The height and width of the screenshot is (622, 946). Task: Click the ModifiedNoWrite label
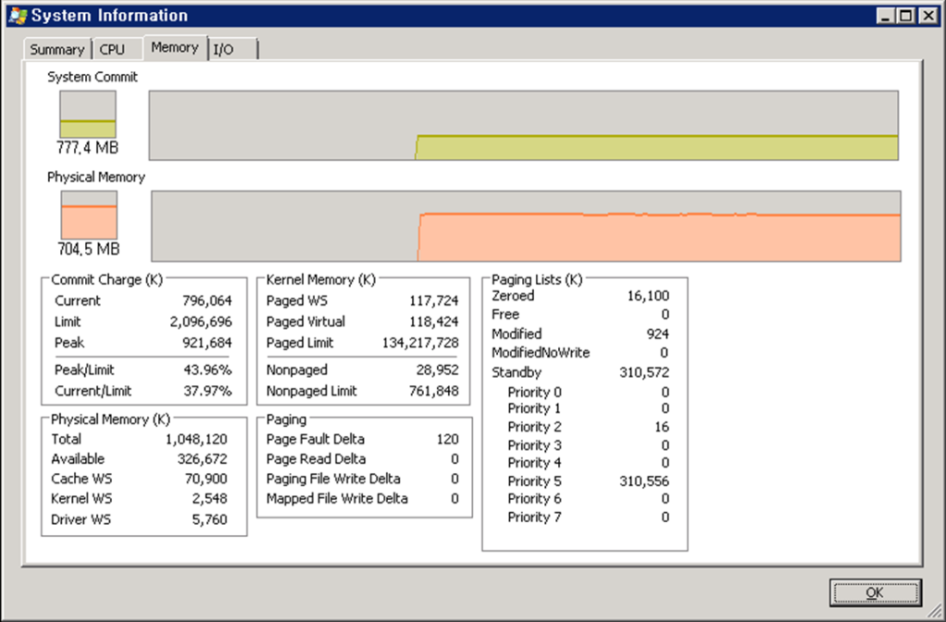tap(540, 353)
